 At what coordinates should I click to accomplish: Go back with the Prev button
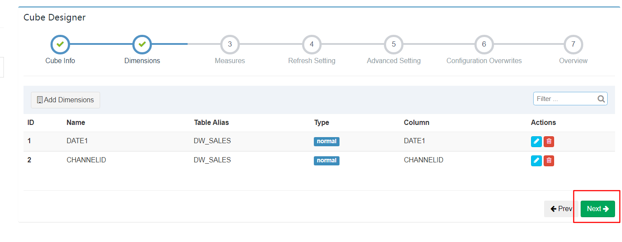coord(561,209)
